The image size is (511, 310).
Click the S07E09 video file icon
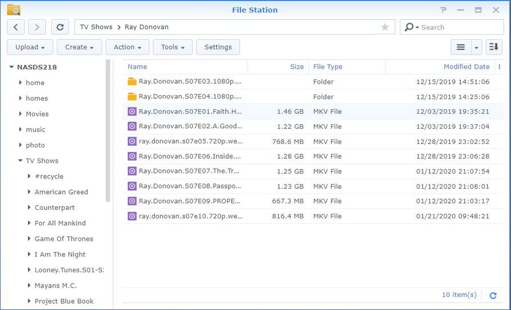132,201
